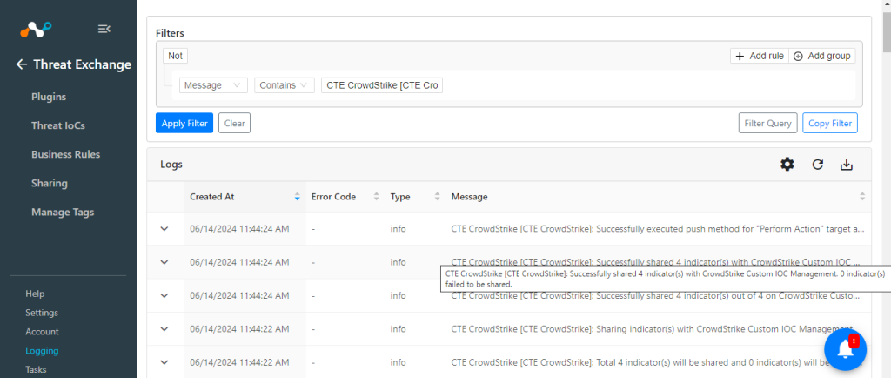891x378 pixels.
Task: Open the Contains operator dropdown
Action: coord(285,85)
